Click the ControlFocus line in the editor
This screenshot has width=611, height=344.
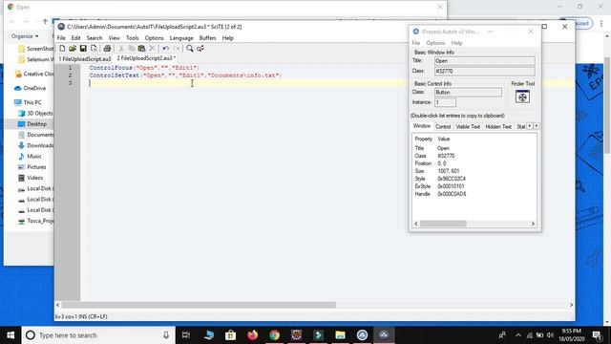tap(144, 68)
